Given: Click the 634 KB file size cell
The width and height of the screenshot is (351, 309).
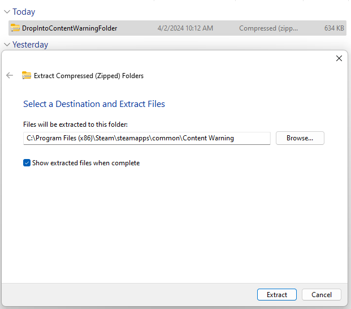Looking at the screenshot, I should [x=334, y=28].
